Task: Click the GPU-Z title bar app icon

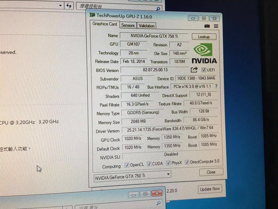Action: (92, 15)
